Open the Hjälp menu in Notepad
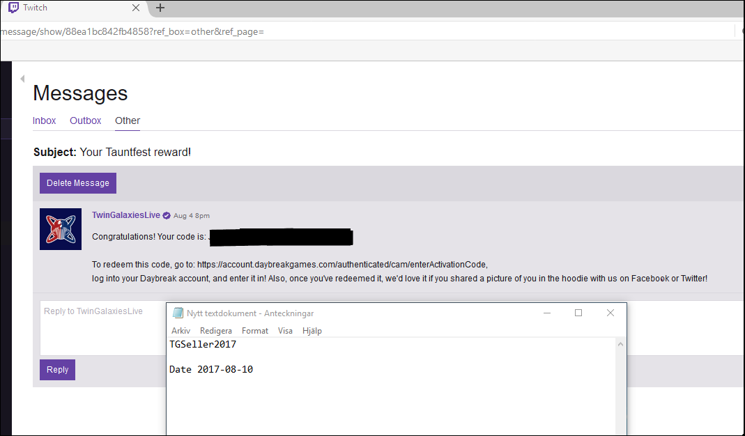The image size is (745, 436). click(x=312, y=331)
